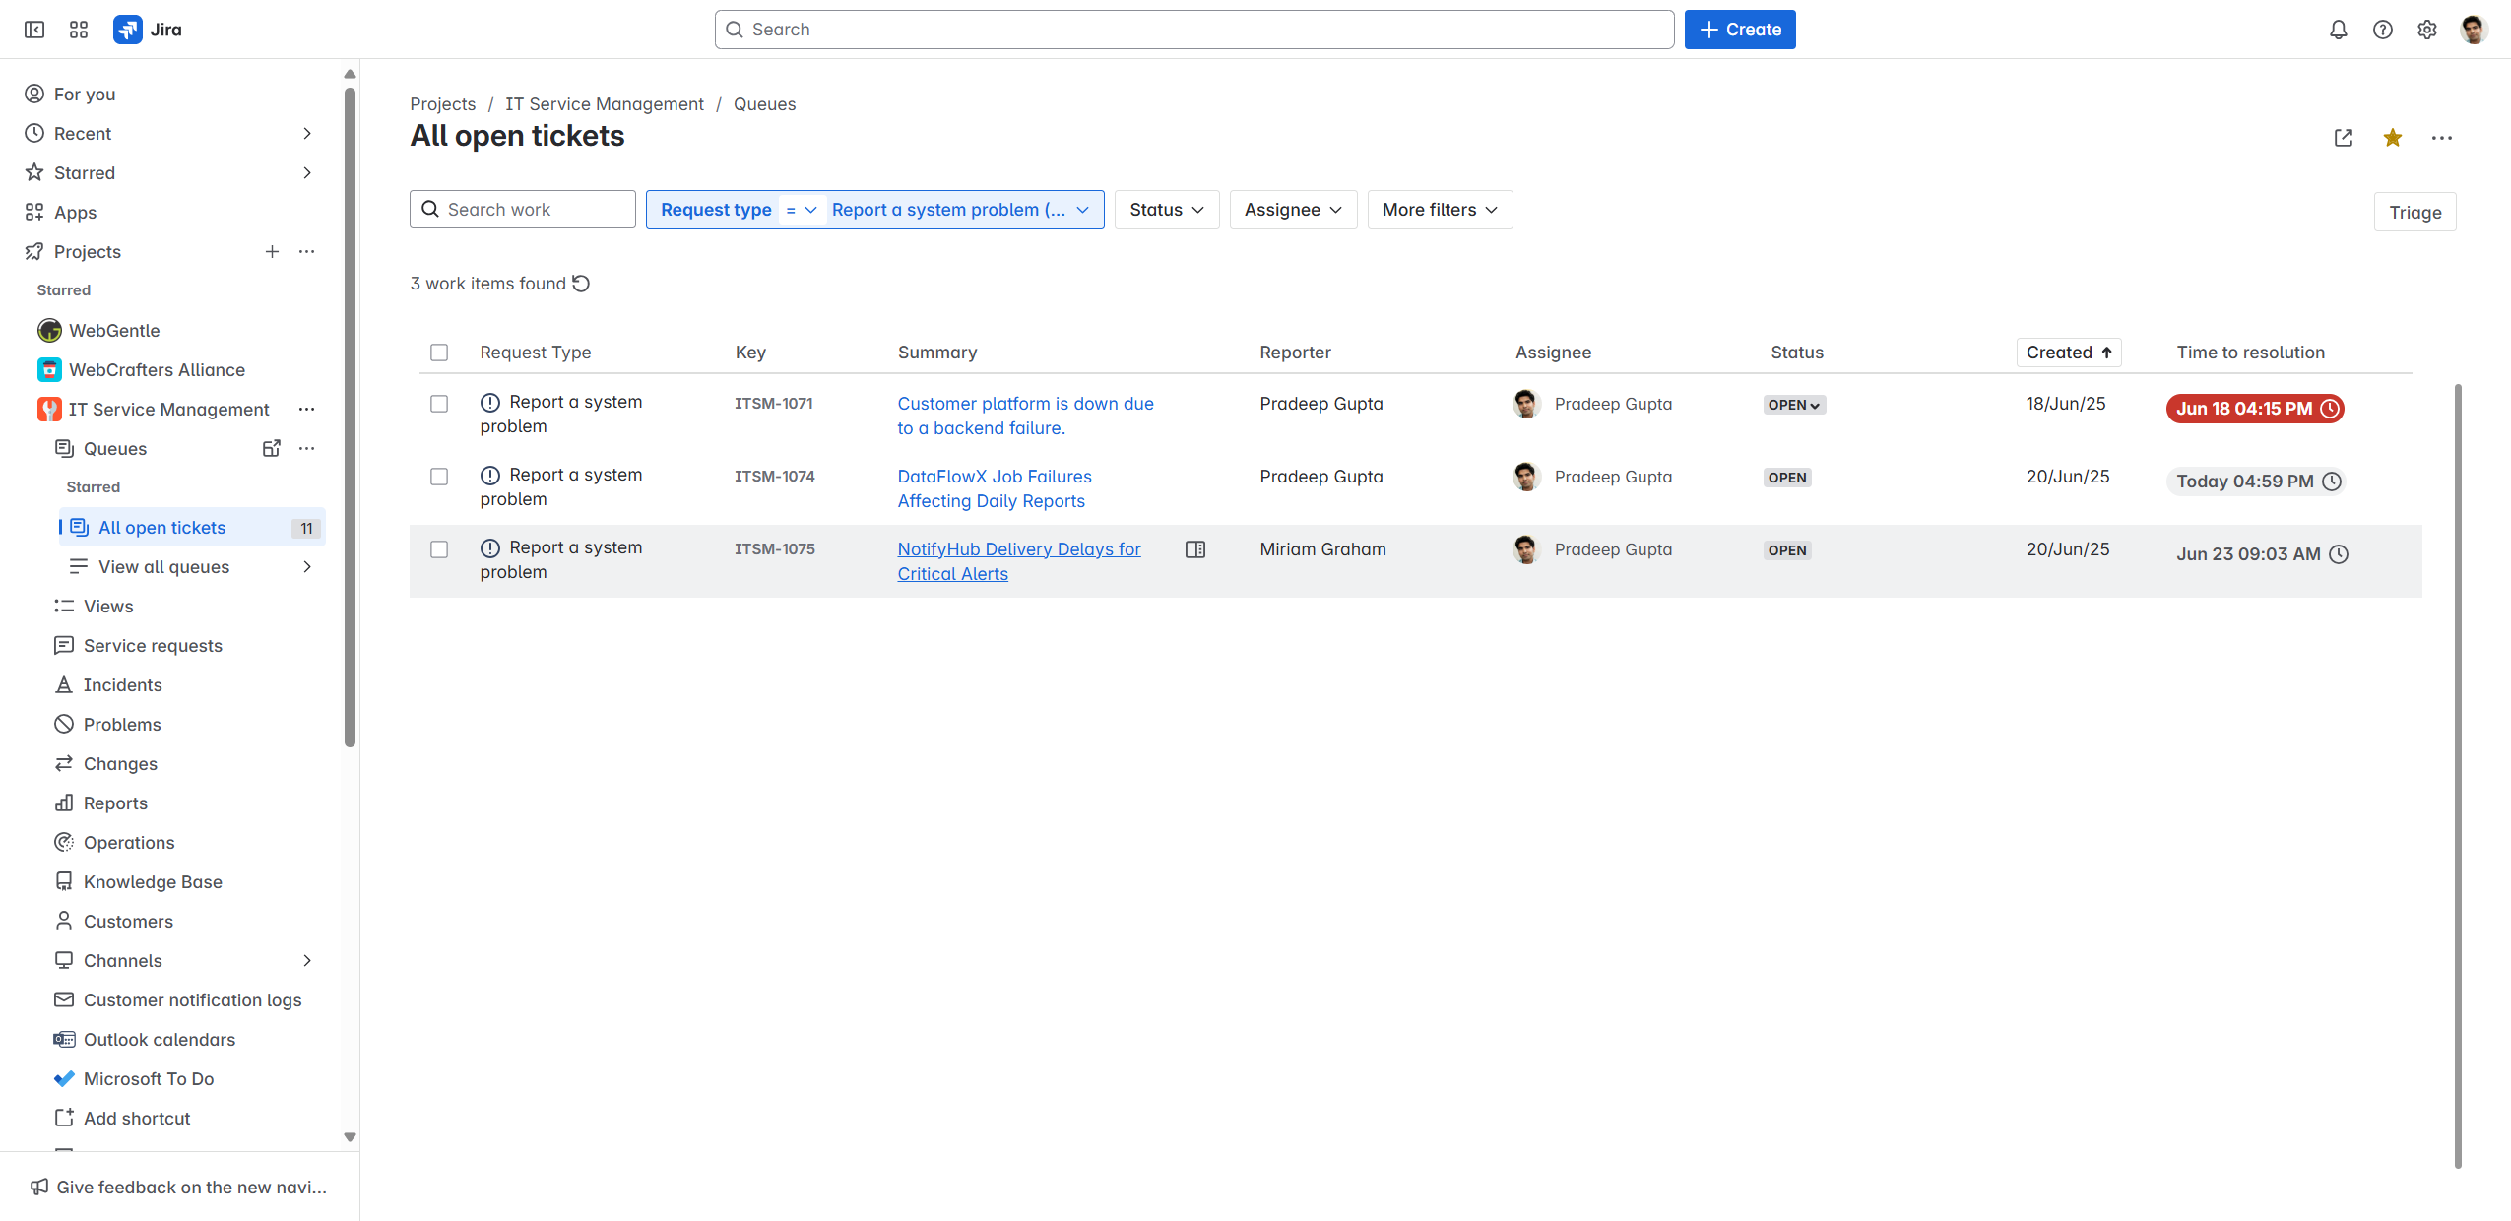Open the Status filter dropdown

(1166, 210)
